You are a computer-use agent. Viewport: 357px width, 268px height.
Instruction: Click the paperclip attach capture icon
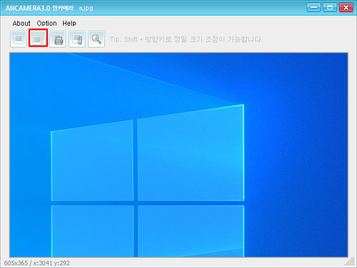[77, 39]
